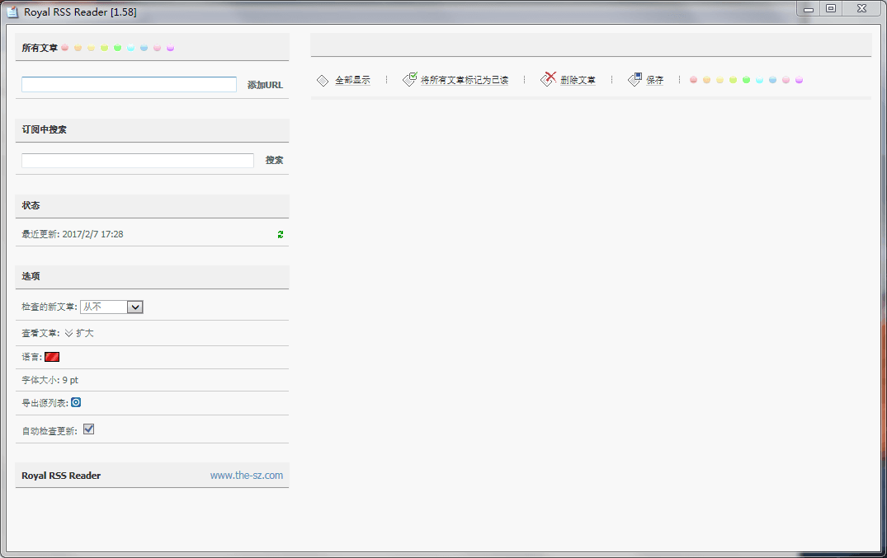Mark all articles as read (将所有文章标记为已读)
Screen dimensions: 887x558
tap(455, 80)
